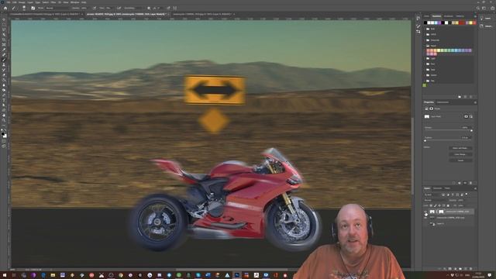Select the Brush tool in toolbar
This screenshot has height=279, width=496.
coord(4,60)
